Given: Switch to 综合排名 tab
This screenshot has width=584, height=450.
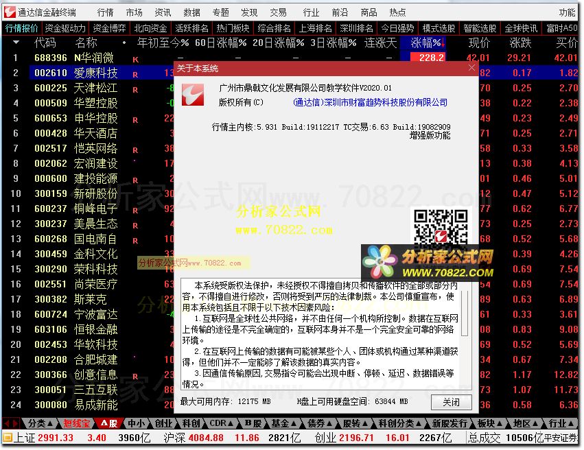Looking at the screenshot, I should click(274, 28).
